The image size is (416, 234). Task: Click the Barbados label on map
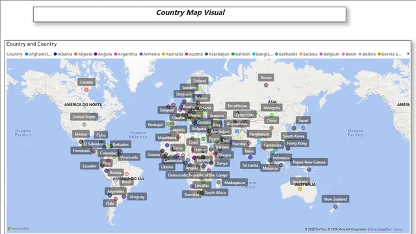(121, 144)
